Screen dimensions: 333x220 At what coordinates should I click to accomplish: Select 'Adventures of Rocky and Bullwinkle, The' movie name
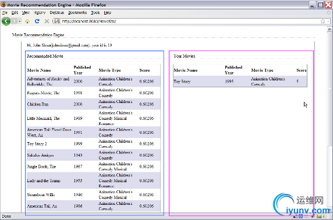point(48,81)
